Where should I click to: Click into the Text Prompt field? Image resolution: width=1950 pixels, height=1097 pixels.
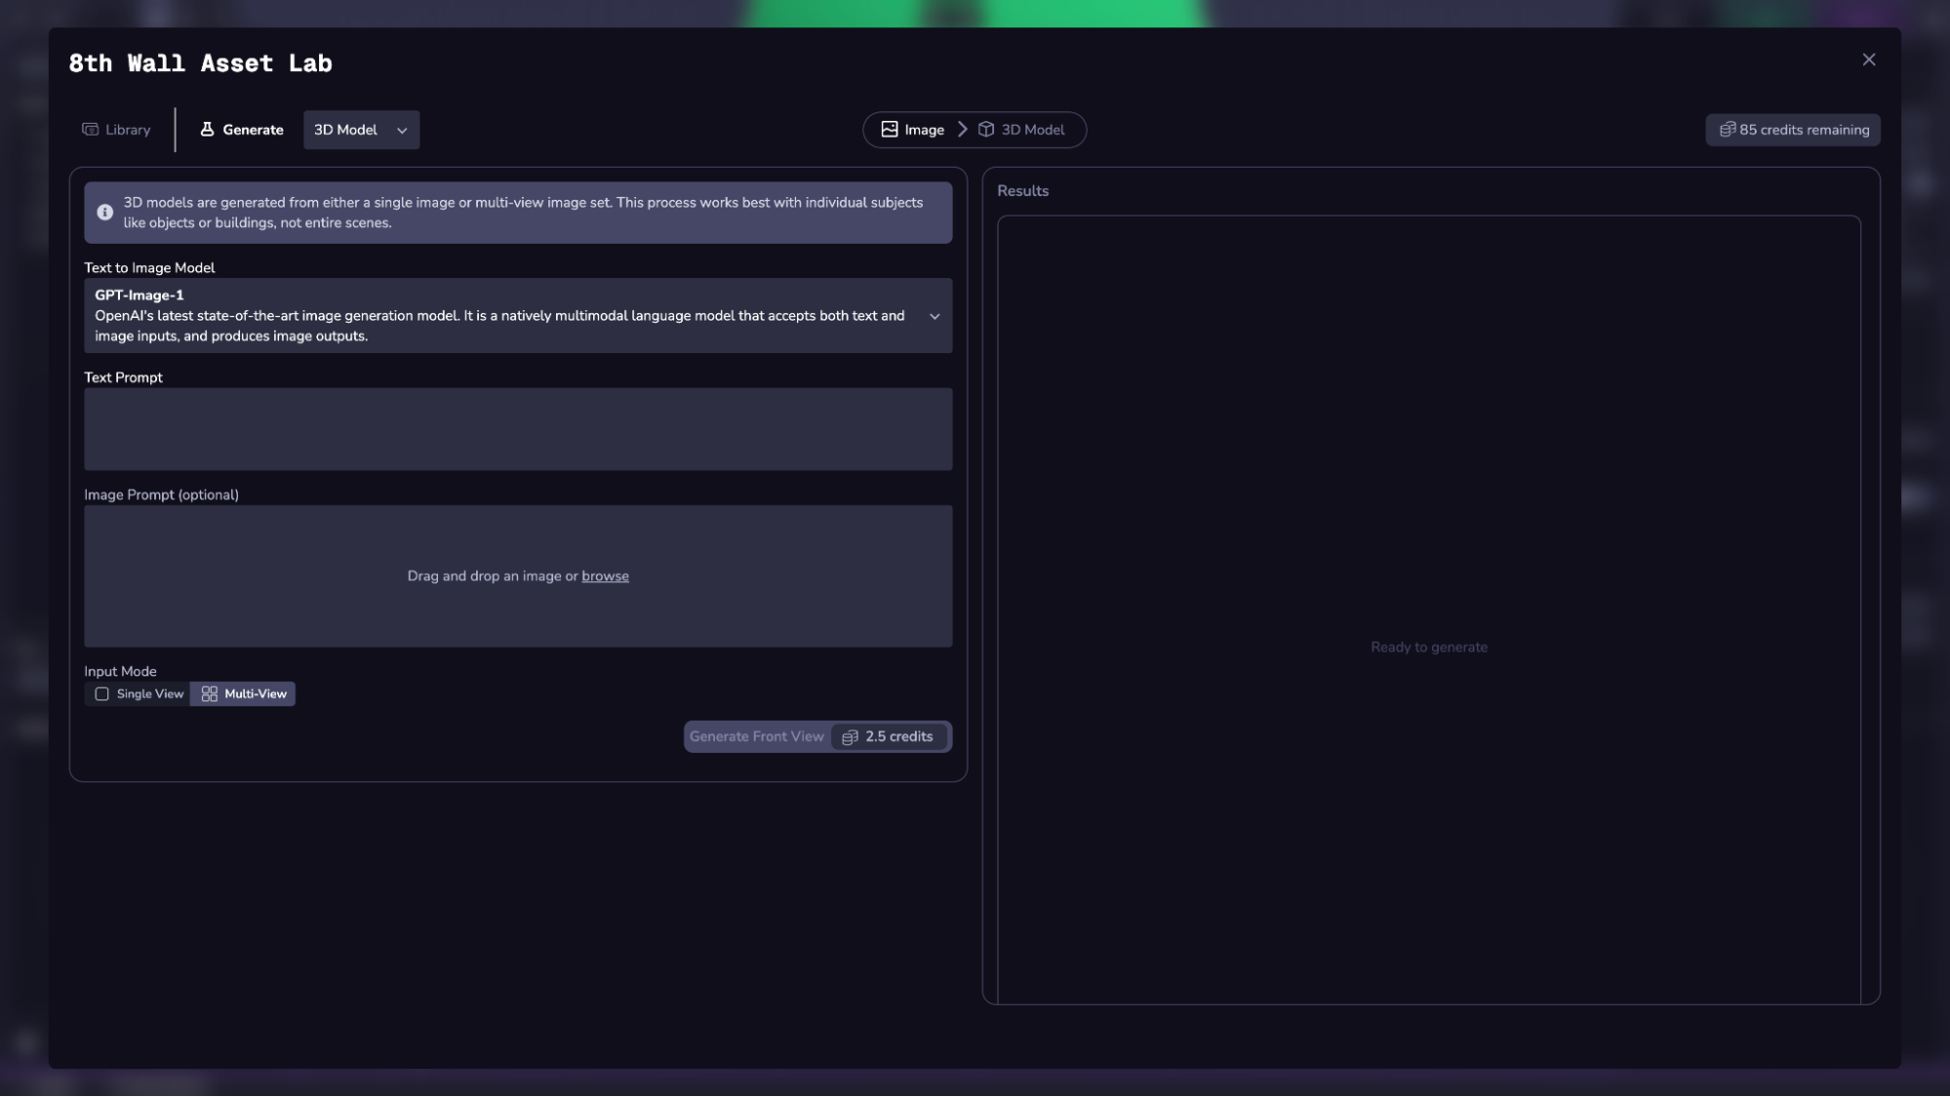(517, 429)
